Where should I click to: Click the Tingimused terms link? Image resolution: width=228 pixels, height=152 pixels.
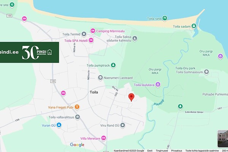(x=162, y=151)
